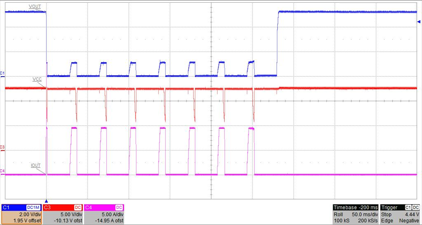This screenshot has width=422, height=225.
Task: Open the Trigger settings header
Action: (390, 207)
